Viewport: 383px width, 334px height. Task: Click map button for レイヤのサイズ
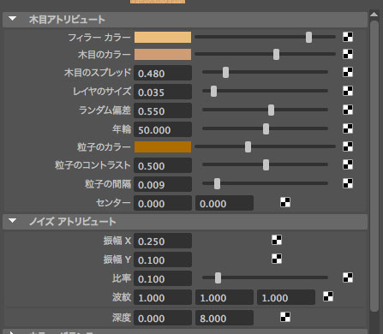click(348, 91)
